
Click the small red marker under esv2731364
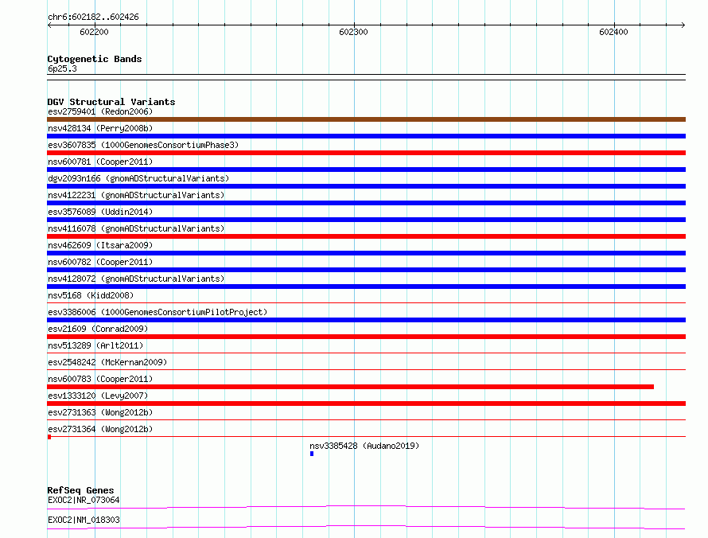pos(49,437)
